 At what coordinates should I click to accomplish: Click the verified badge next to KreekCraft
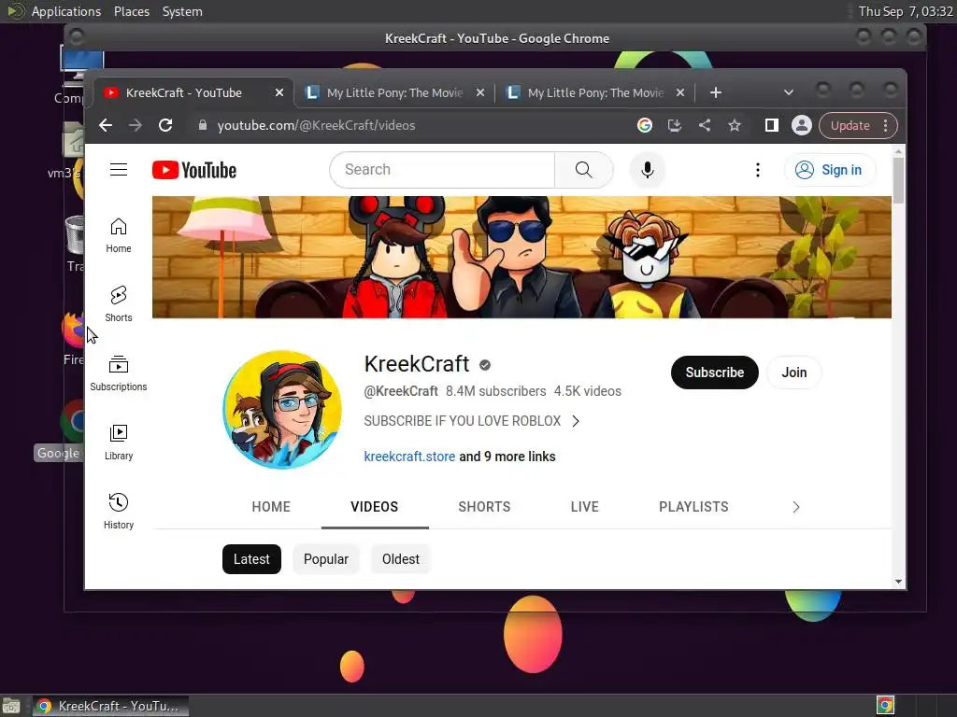[485, 365]
